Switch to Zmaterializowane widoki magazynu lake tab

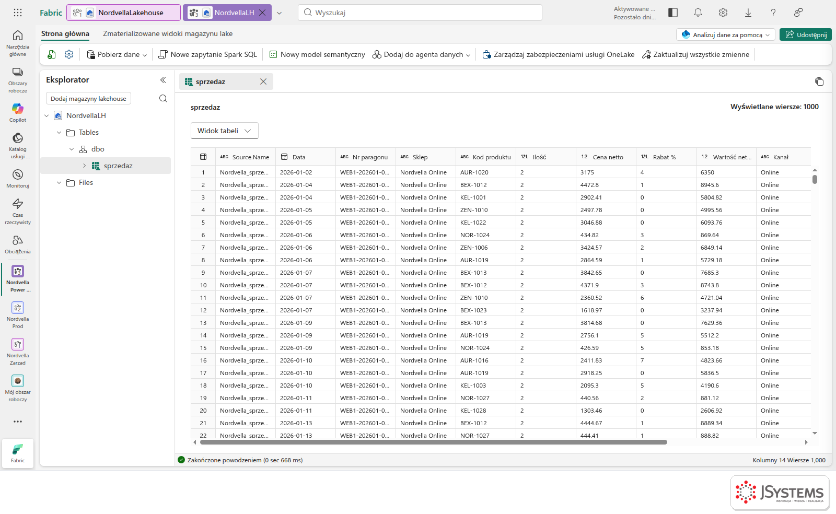tap(168, 33)
